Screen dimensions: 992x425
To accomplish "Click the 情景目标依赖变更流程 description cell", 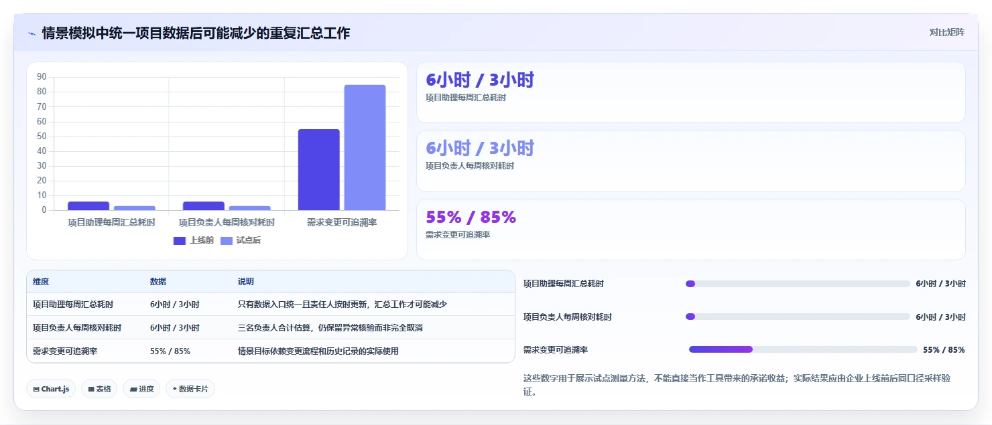I will click(x=318, y=351).
